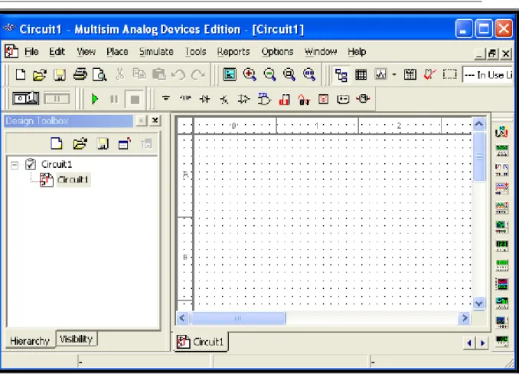This screenshot has height=374, width=519.
Task: Toggle the Spreadsheet View grid button
Action: pyautogui.click(x=361, y=75)
